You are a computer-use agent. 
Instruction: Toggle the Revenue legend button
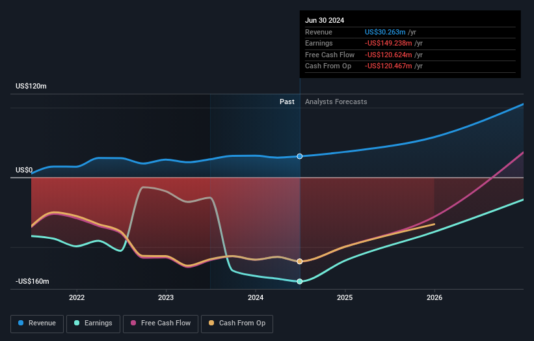pos(37,323)
